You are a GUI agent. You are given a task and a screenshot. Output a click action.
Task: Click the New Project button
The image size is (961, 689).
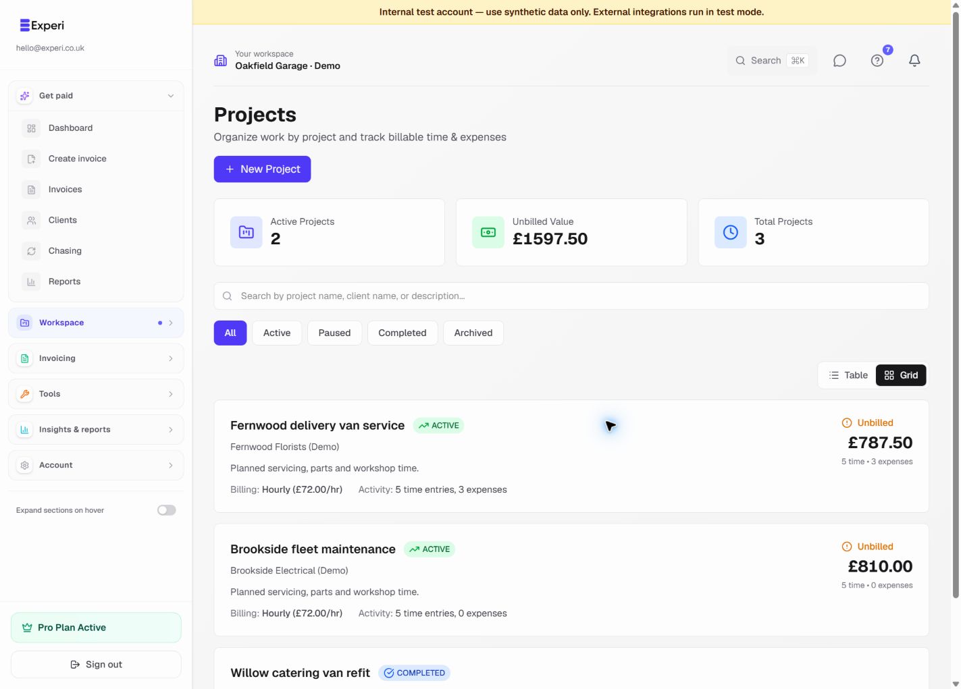coord(262,169)
